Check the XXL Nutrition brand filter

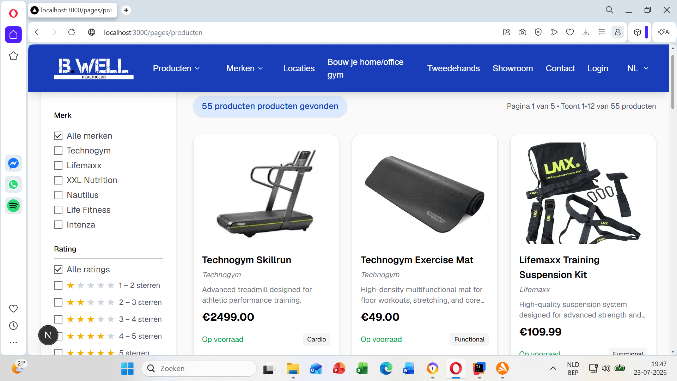58,180
